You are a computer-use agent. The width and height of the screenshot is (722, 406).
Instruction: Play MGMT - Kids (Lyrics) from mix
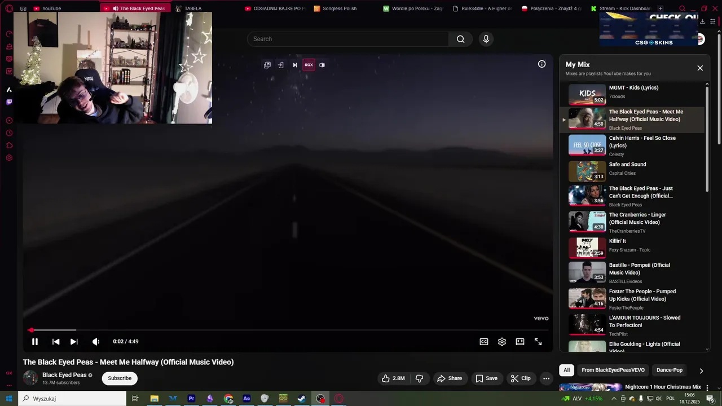coord(632,94)
